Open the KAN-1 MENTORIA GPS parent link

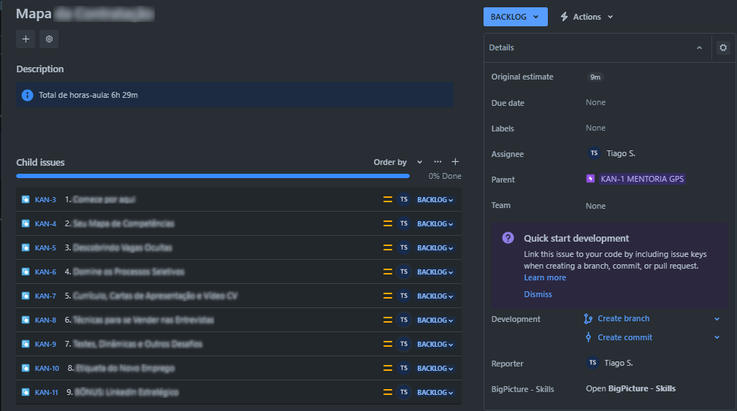642,179
